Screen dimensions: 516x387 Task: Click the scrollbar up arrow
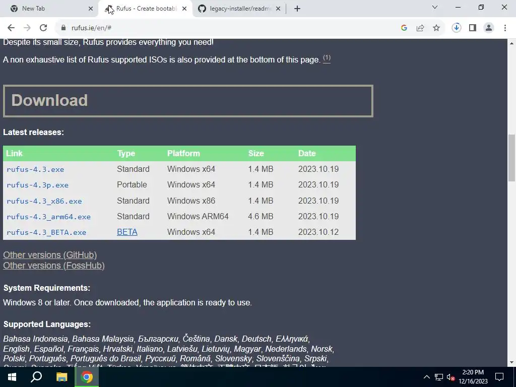(x=512, y=43)
